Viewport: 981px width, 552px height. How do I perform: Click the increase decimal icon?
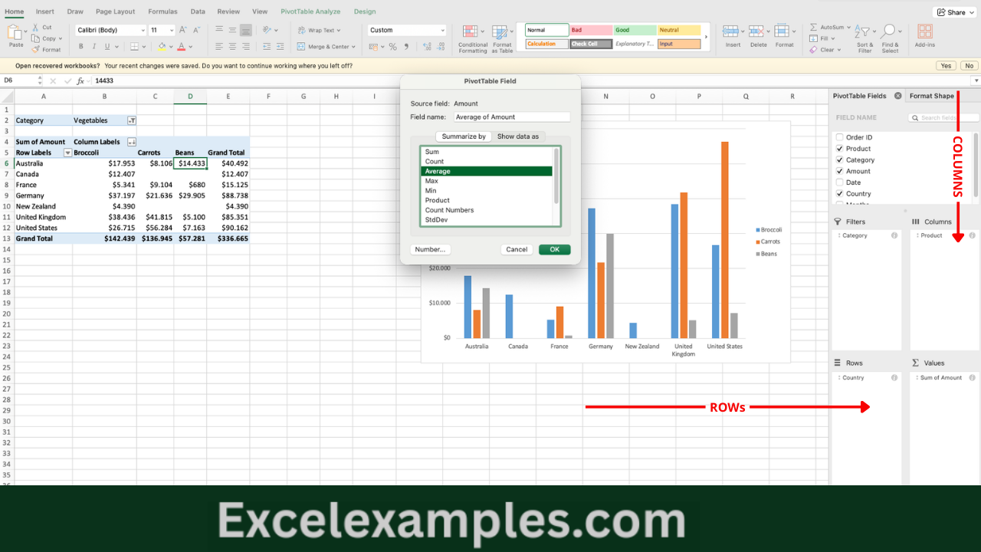coord(428,47)
